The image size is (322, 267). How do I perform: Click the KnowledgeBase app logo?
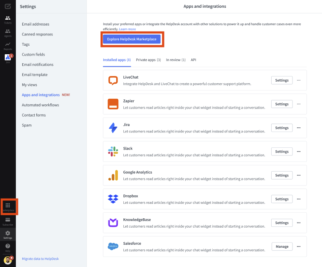tap(113, 223)
